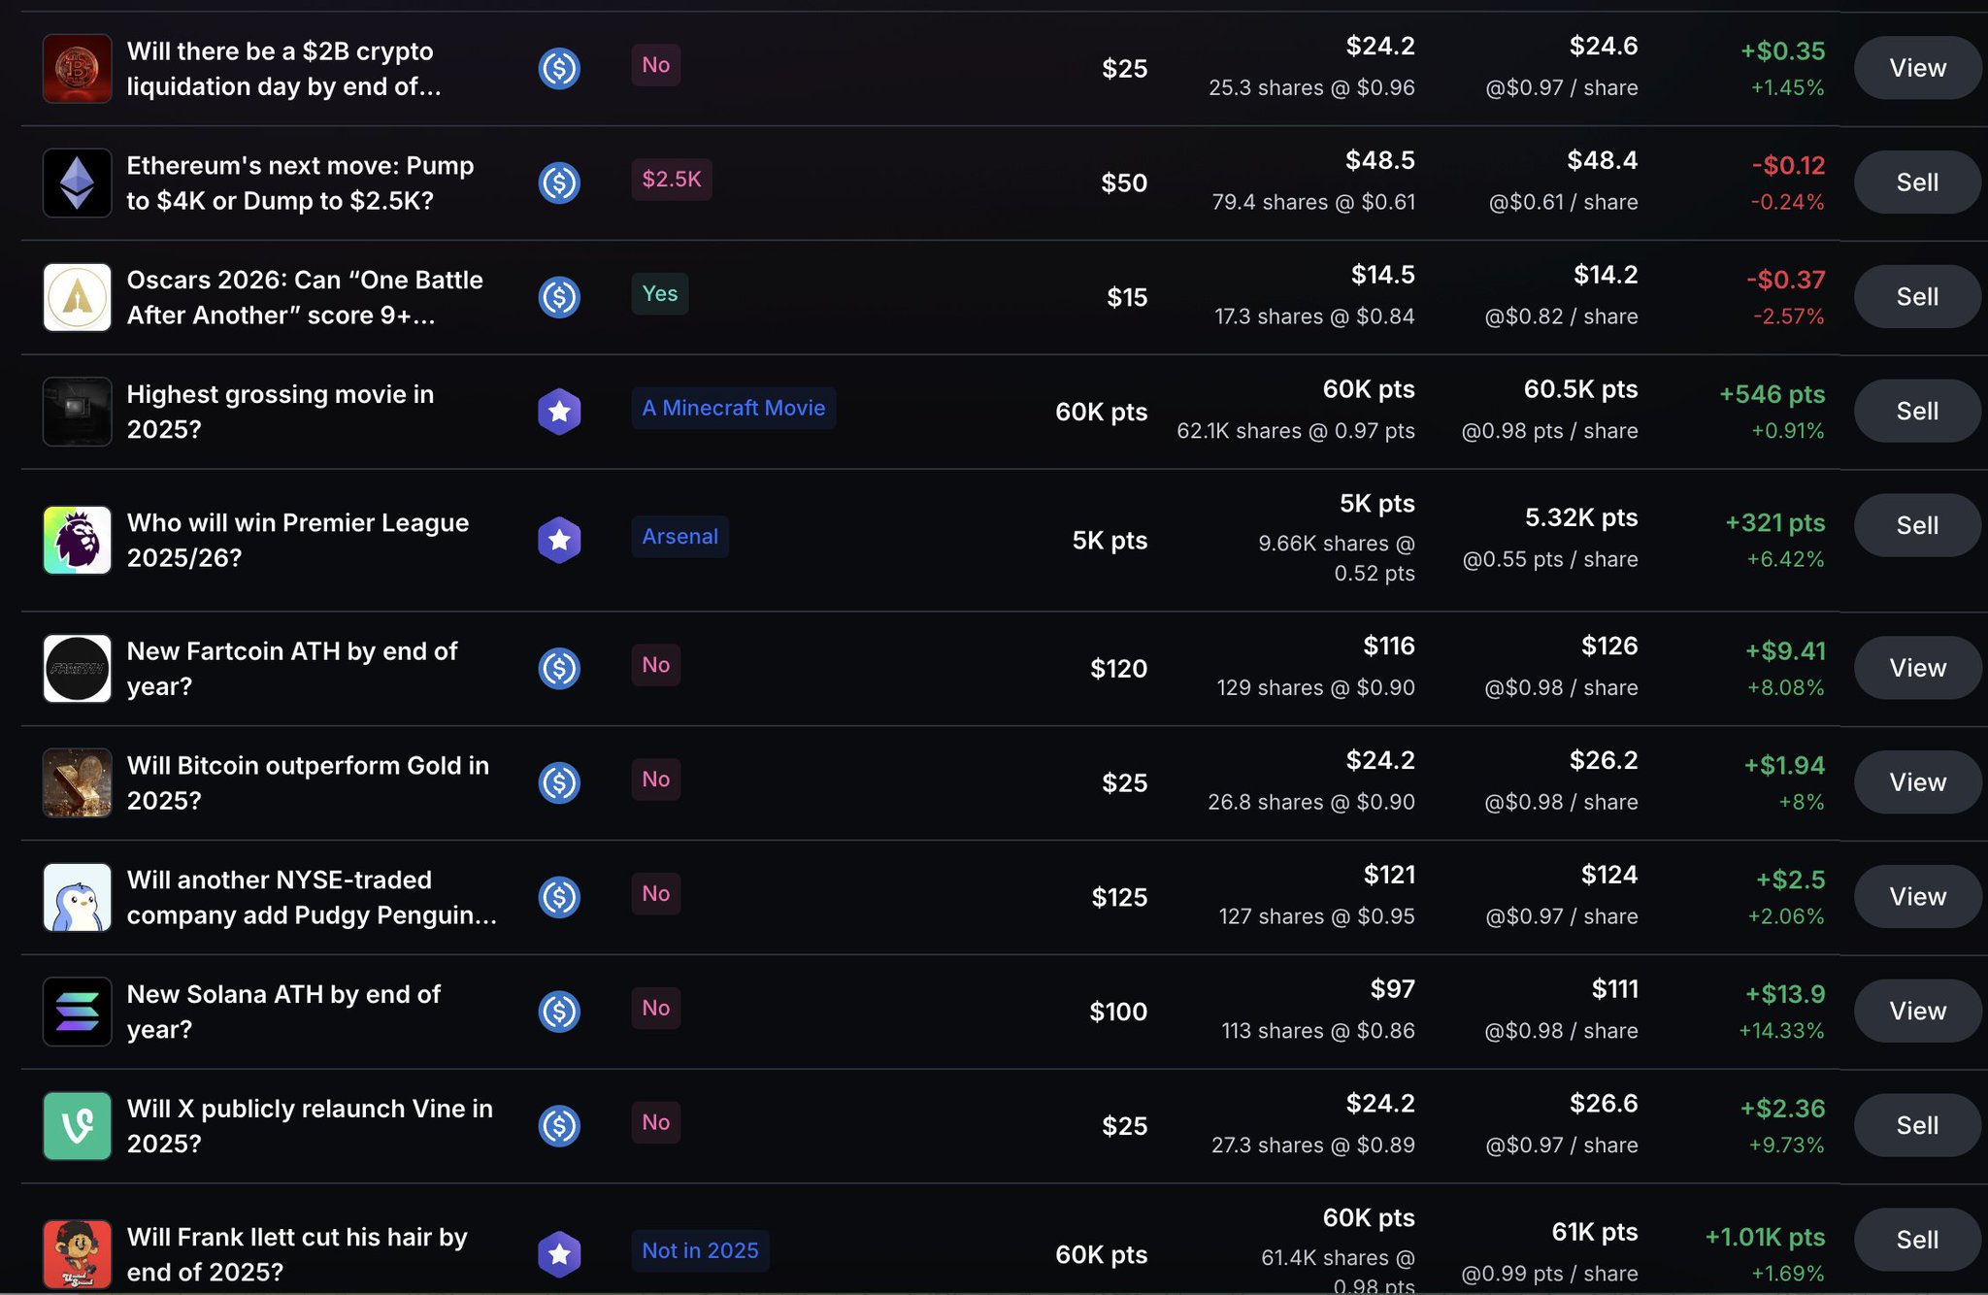This screenshot has height=1295, width=1988.
Task: Click the Solana logo icon
Action: point(77,1012)
